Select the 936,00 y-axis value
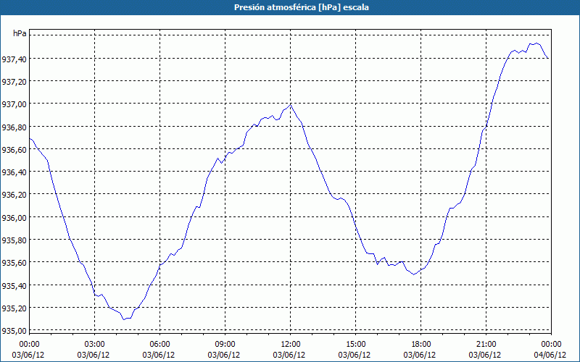Viewport: 580px width, 362px height. coord(14,217)
